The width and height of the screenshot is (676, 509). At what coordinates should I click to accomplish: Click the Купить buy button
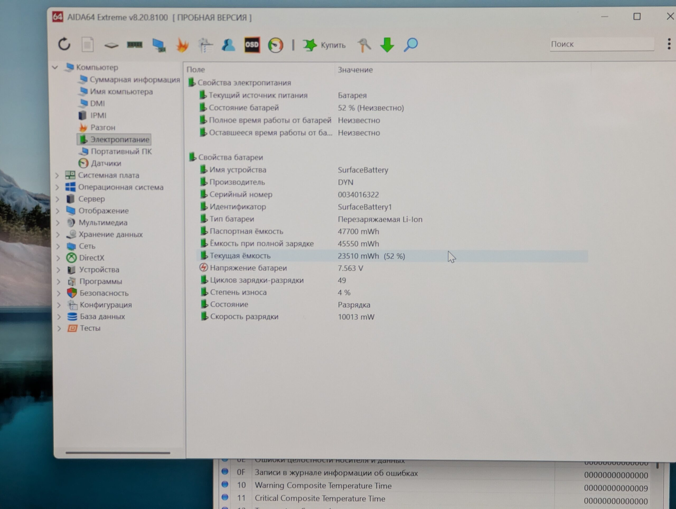(x=324, y=45)
